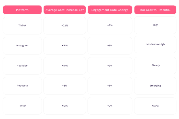Click the YouTube platform cell
The image size is (179, 119).
(22, 65)
